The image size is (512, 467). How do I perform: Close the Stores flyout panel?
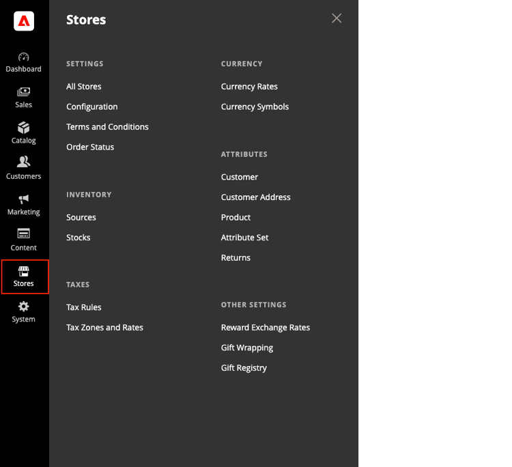click(337, 18)
